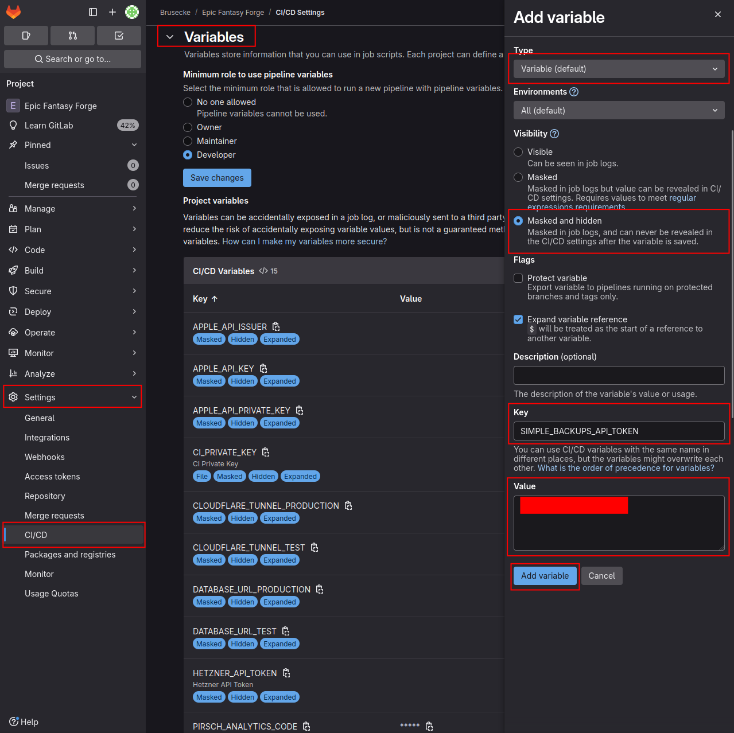Open order of precedence for variables link

tap(626, 468)
